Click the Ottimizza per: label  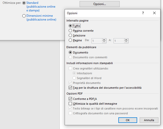pyautogui.click(x=12, y=3)
